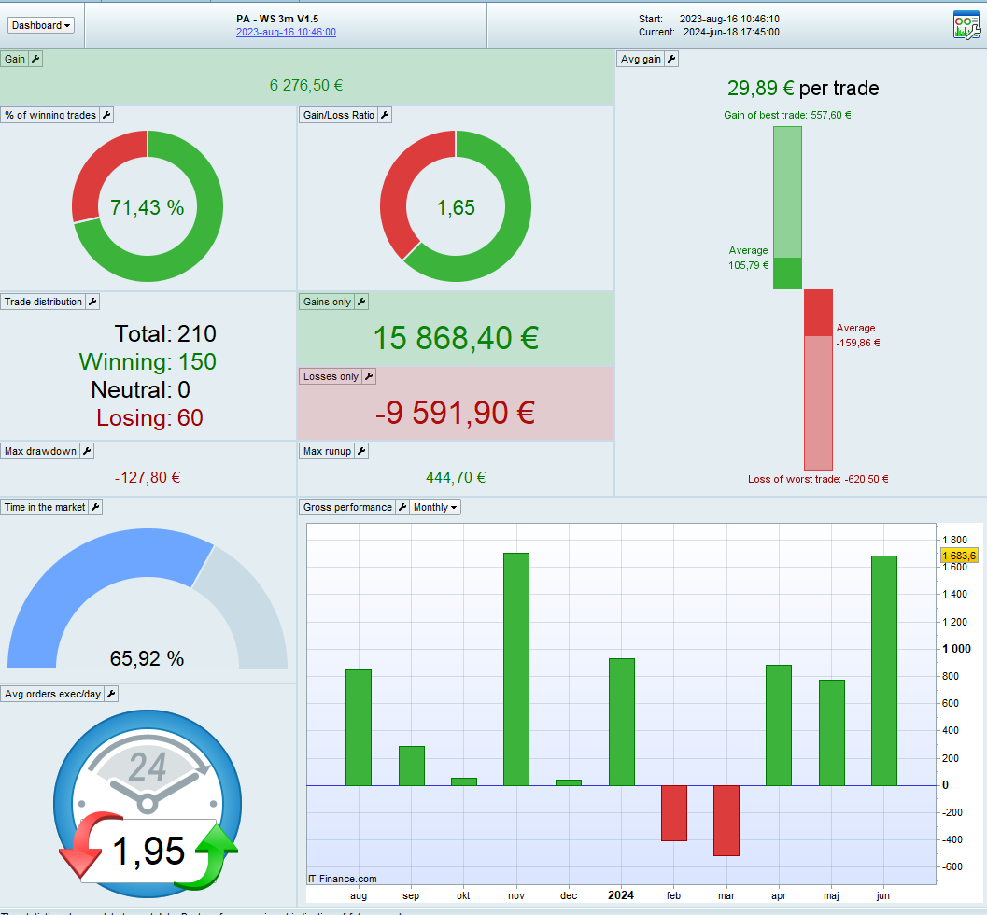The image size is (987, 915).
Task: Click the Current: 2024-jun-18 17:45:00 text
Action: 709,32
